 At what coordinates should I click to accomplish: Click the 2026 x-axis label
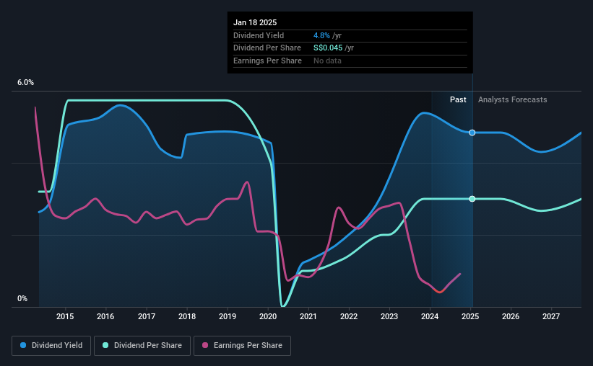point(511,316)
